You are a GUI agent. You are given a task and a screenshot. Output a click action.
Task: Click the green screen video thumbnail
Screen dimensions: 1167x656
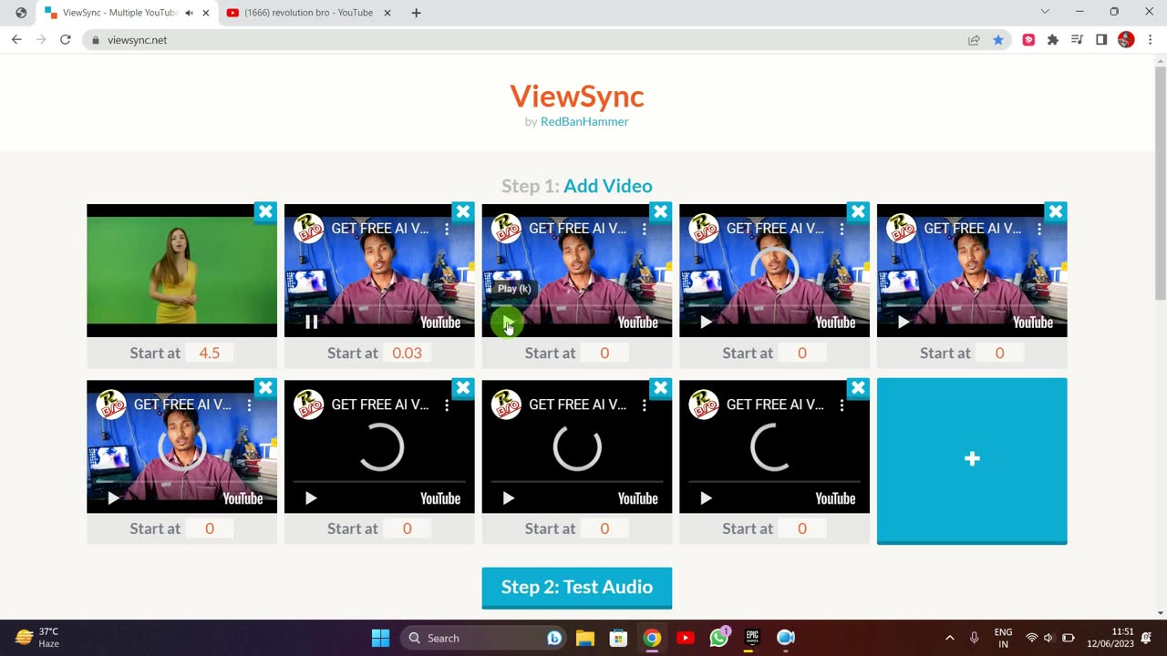[x=181, y=271]
